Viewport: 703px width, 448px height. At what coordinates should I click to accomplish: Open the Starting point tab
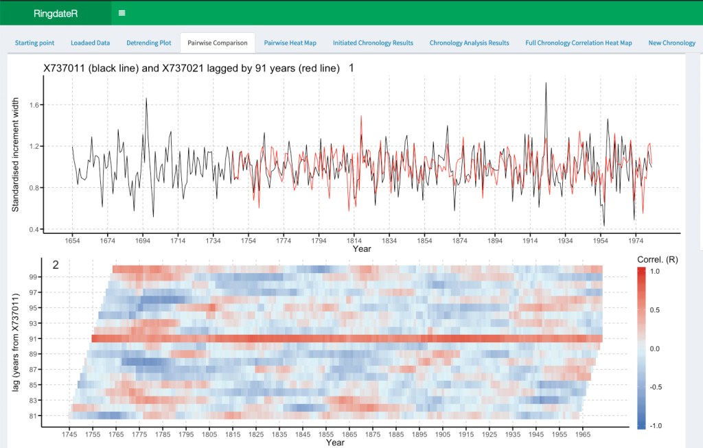[x=34, y=43]
